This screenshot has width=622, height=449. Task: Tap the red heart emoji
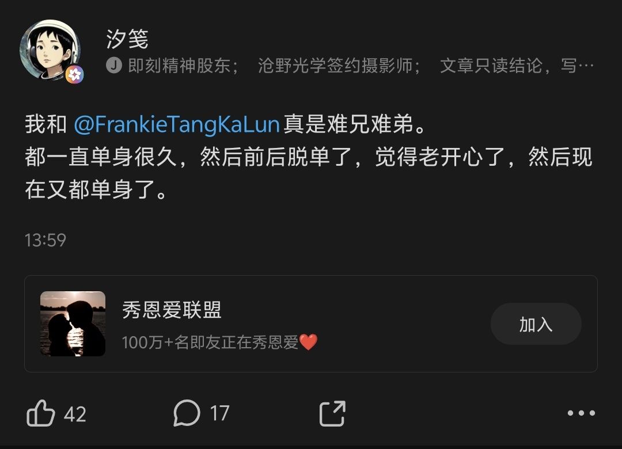(308, 342)
